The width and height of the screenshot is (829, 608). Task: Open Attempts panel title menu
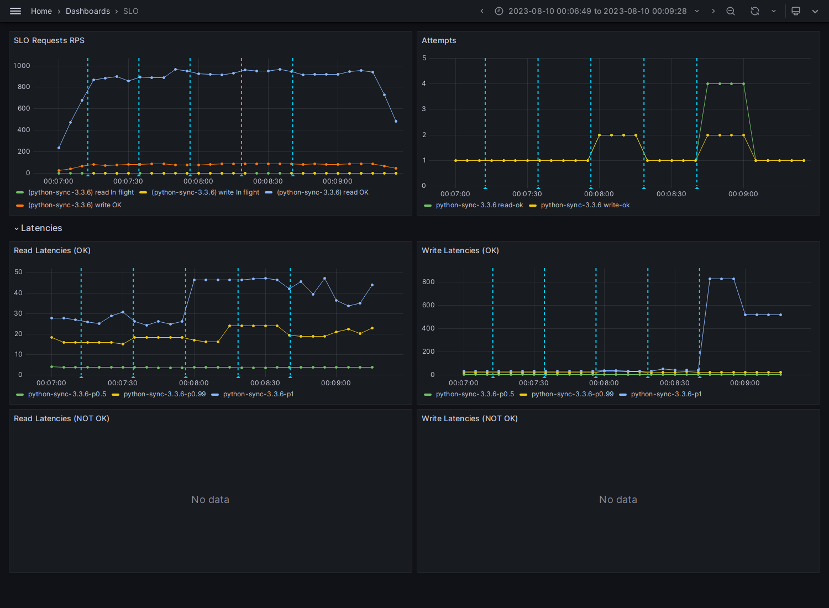[x=439, y=40]
